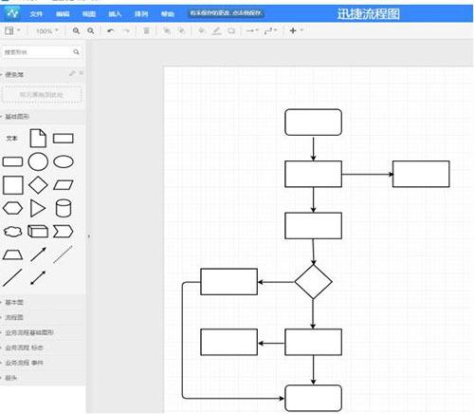This screenshot has height=414, width=474.
Task: Select the cylinder shape in palette
Action: coord(64,208)
